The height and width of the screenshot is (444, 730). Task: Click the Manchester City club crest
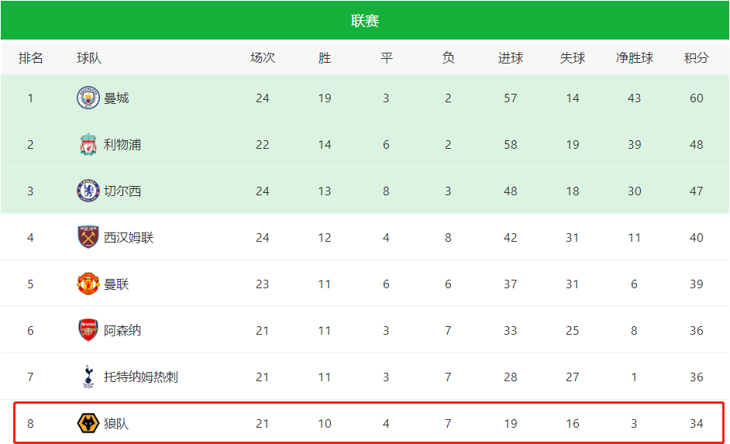(x=88, y=98)
